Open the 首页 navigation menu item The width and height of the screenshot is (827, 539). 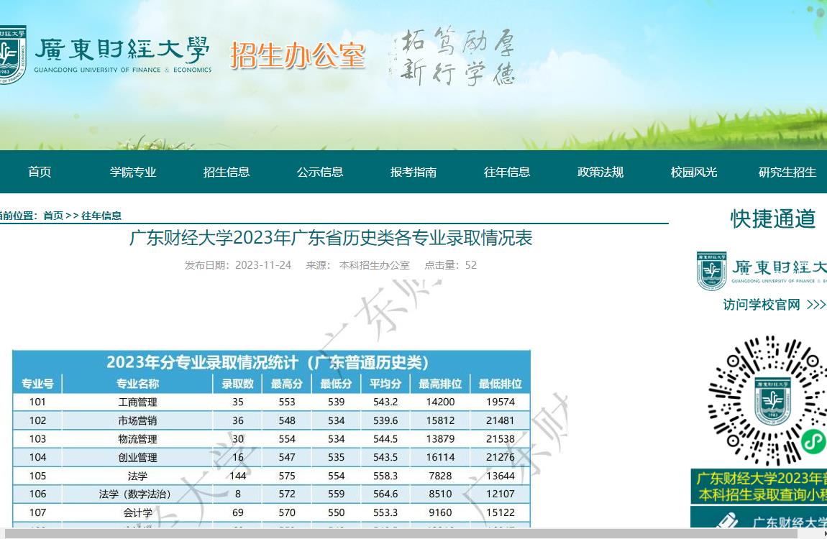[40, 172]
